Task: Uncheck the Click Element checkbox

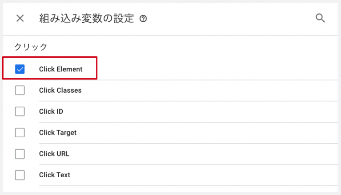Action: 20,69
